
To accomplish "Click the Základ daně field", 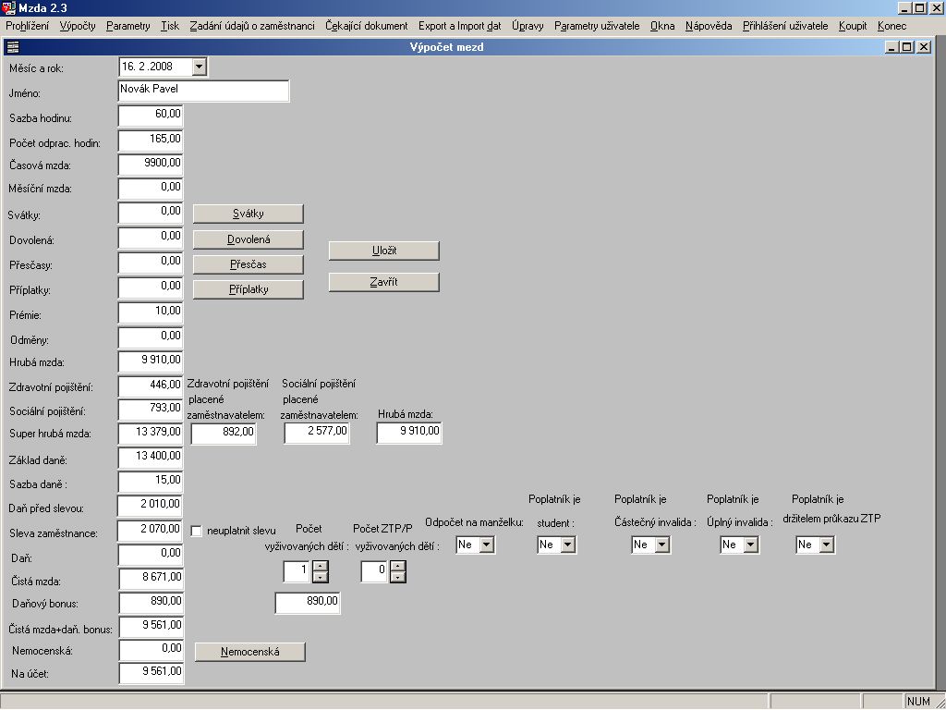I will [151, 458].
